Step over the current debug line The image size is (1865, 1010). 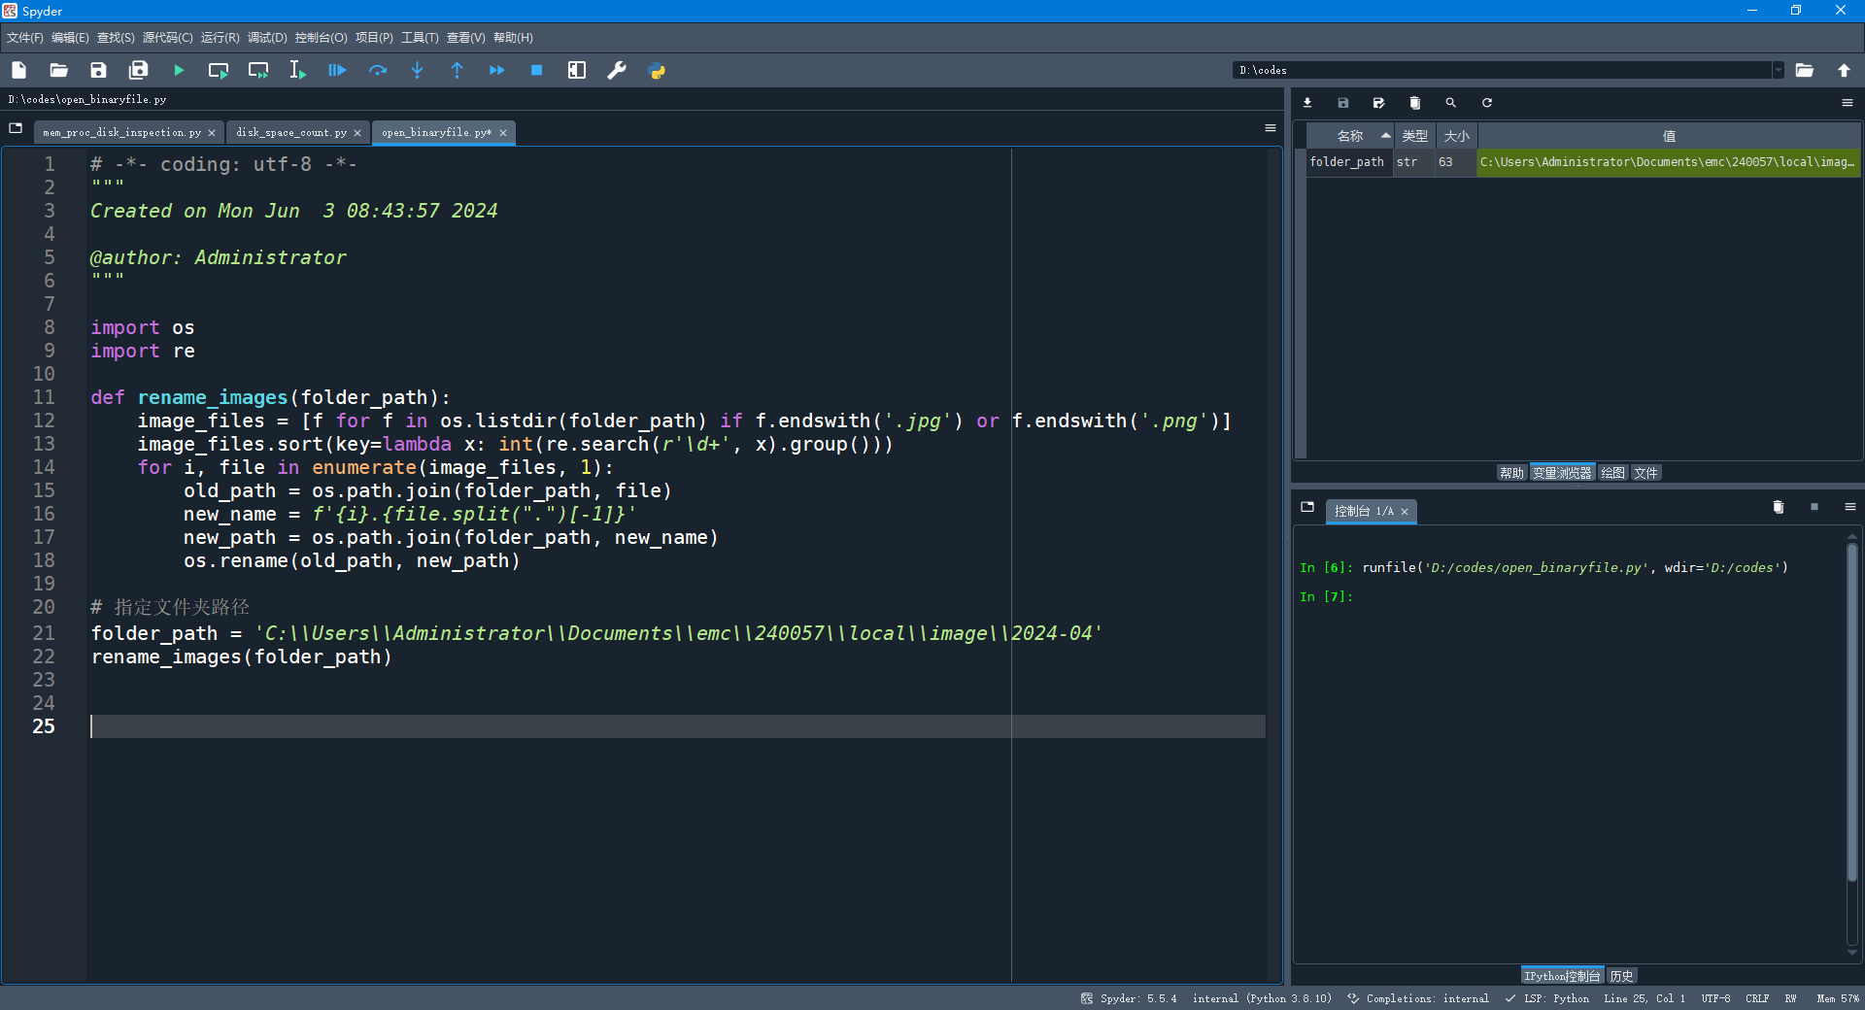(x=378, y=70)
